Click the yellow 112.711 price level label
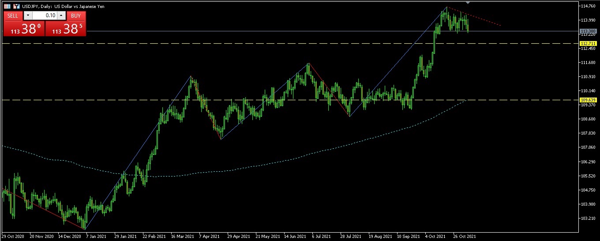 (x=589, y=43)
